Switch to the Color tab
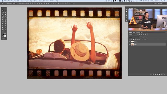 135,8
